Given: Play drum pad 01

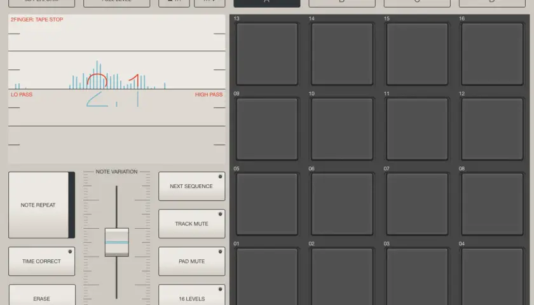Looking at the screenshot, I should [x=267, y=277].
